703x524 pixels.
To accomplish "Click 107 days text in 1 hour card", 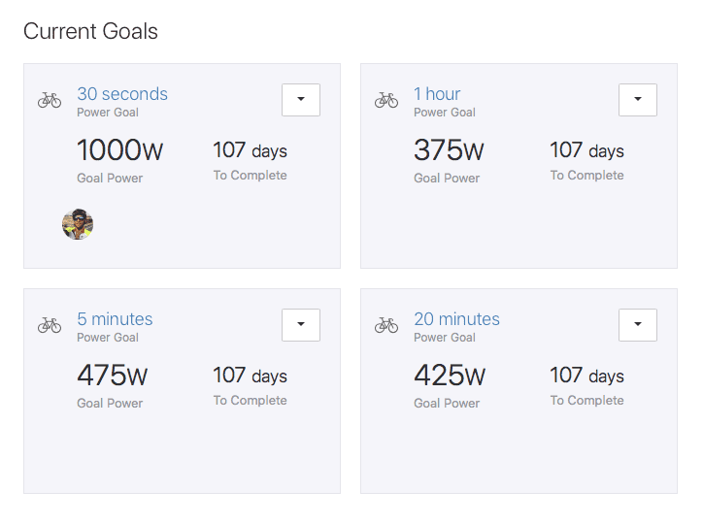I will (586, 150).
